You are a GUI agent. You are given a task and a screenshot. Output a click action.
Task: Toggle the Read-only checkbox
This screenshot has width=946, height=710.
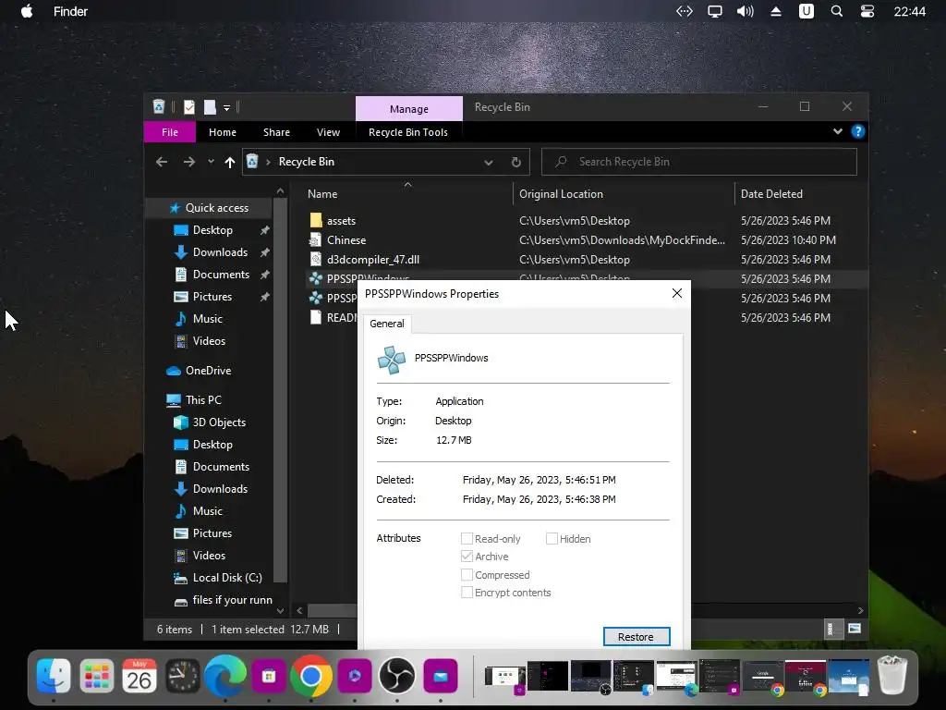pos(467,539)
